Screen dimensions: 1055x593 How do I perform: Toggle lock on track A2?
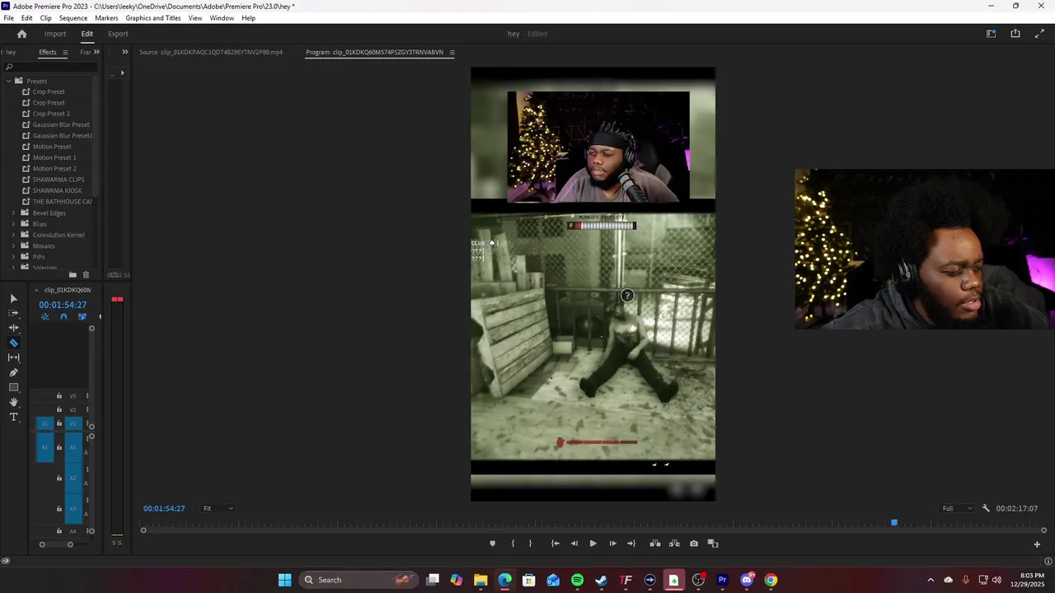(x=59, y=478)
